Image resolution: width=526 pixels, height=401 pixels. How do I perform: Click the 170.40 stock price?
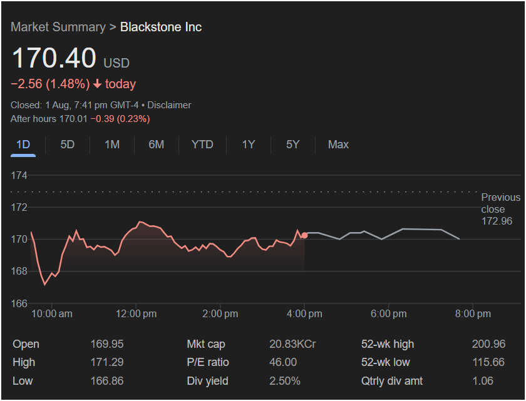(x=54, y=58)
